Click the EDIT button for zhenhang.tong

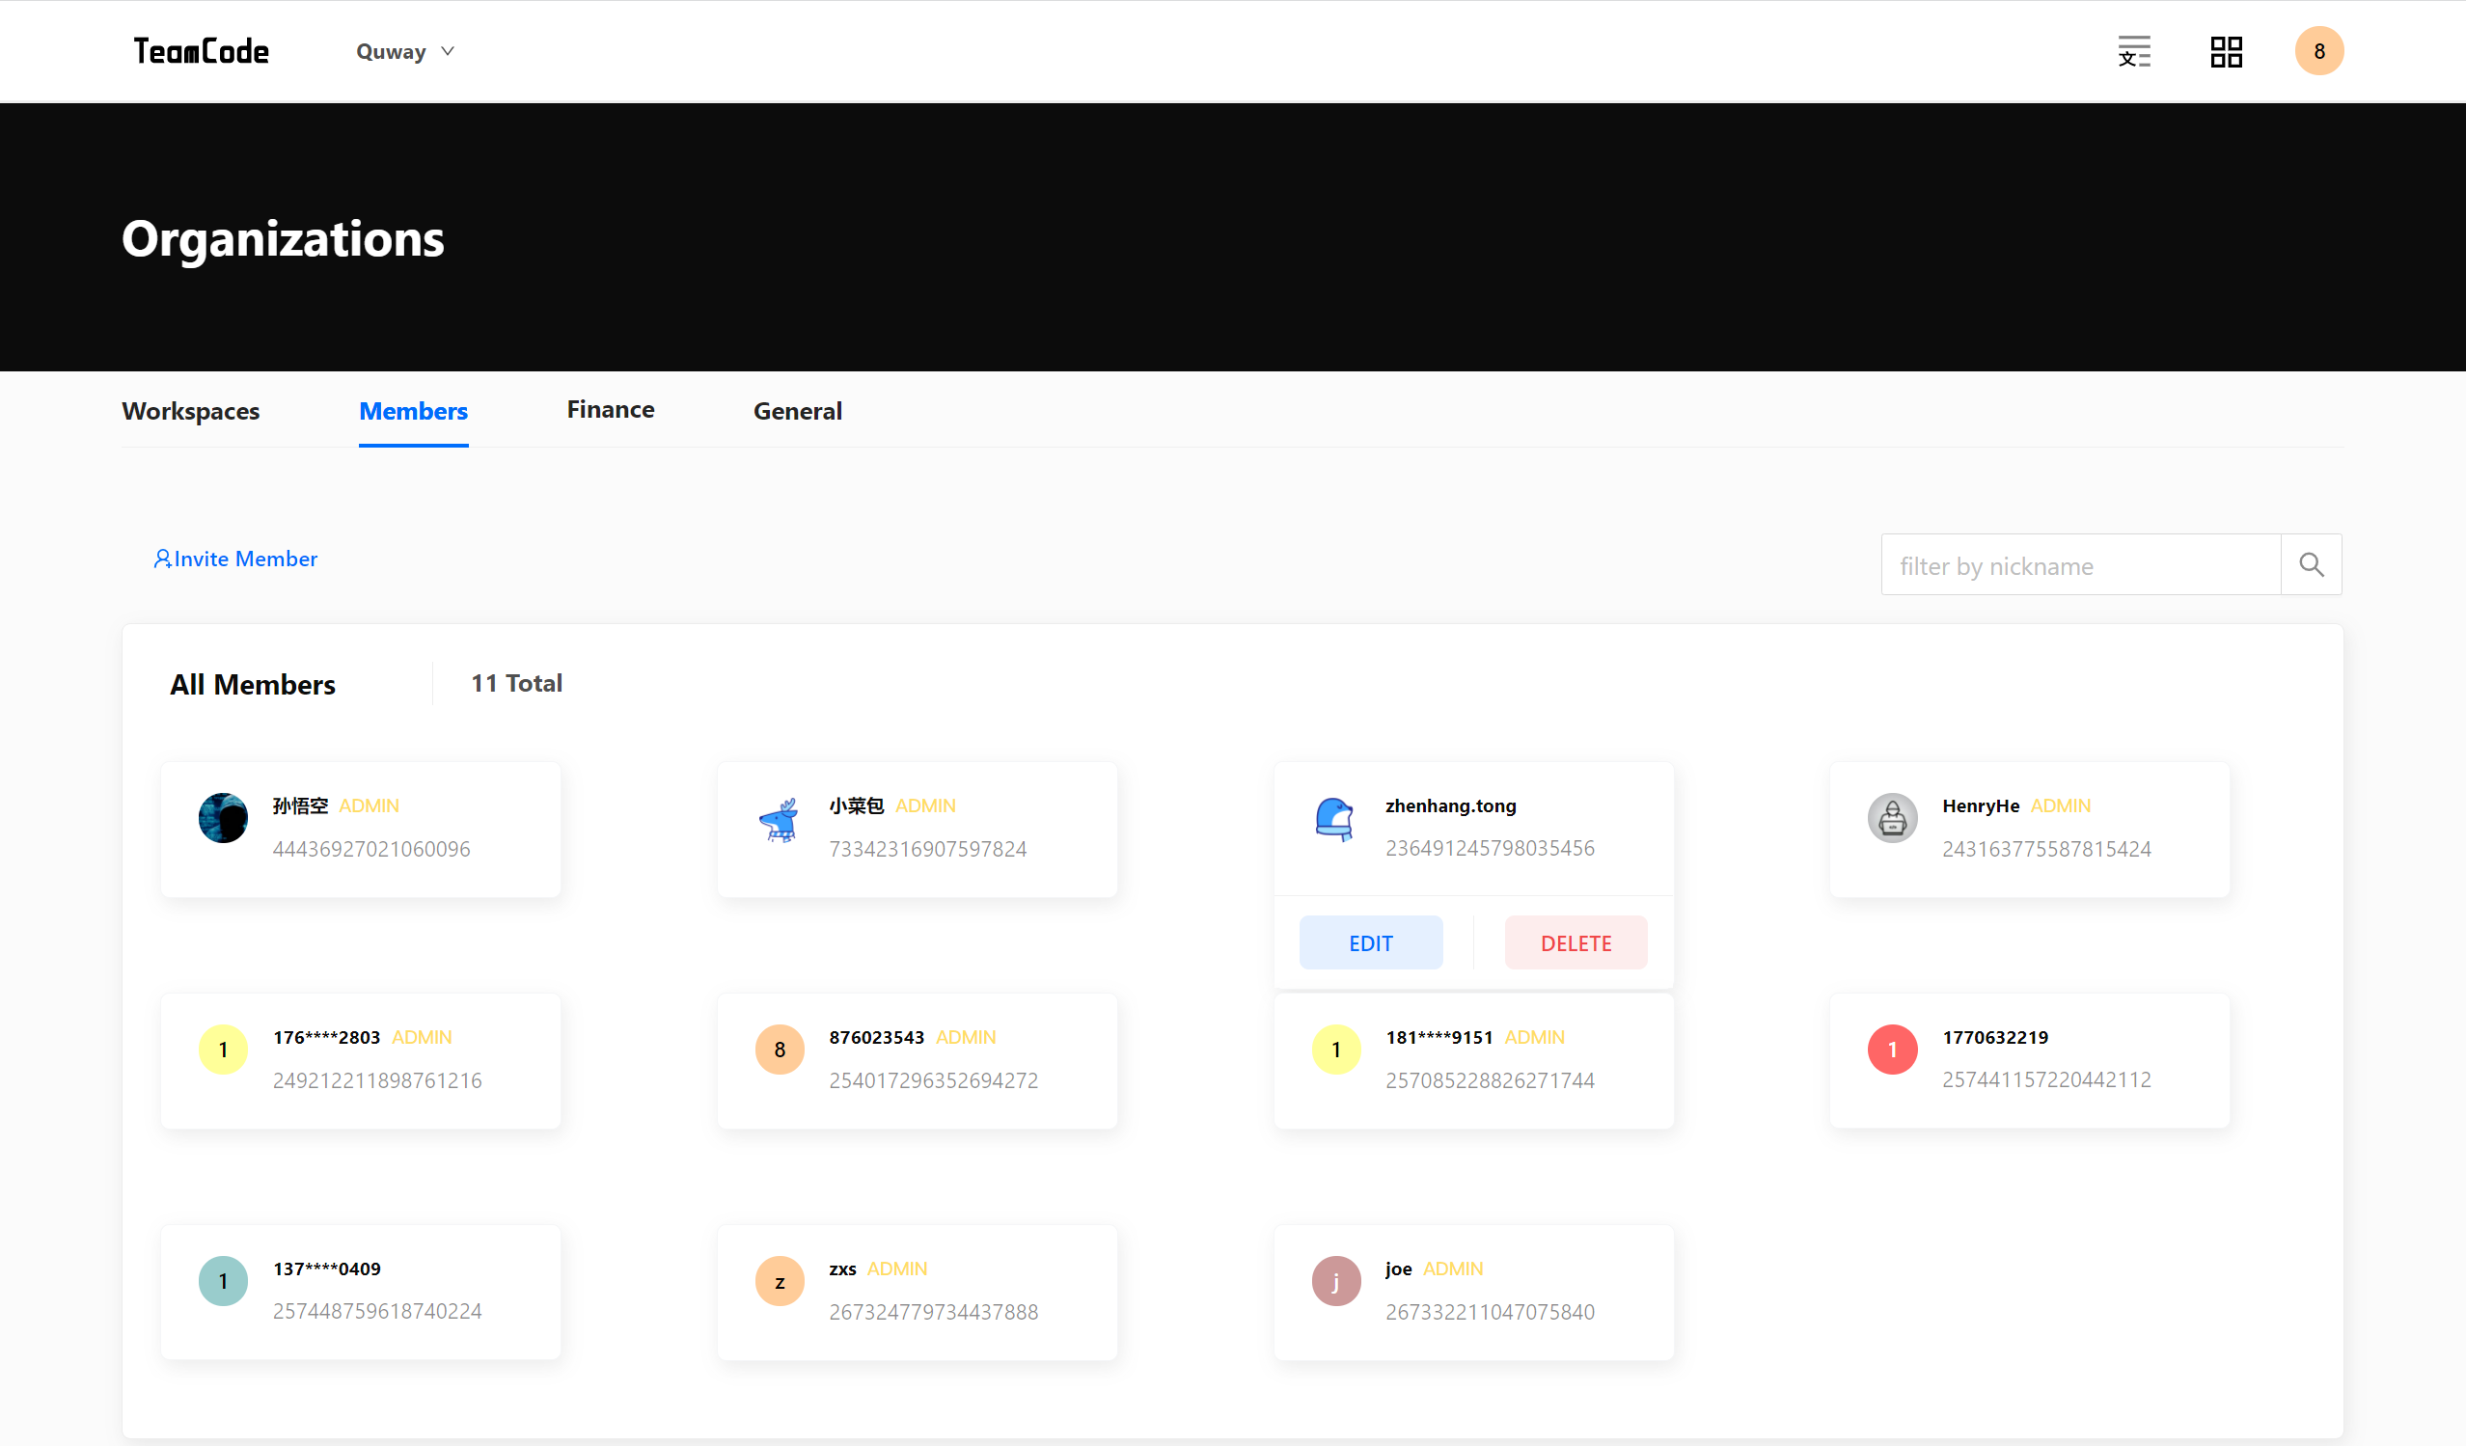[1372, 941]
